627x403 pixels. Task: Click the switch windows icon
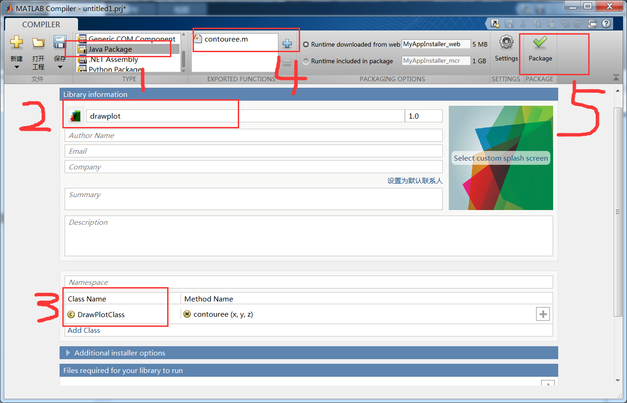(593, 24)
